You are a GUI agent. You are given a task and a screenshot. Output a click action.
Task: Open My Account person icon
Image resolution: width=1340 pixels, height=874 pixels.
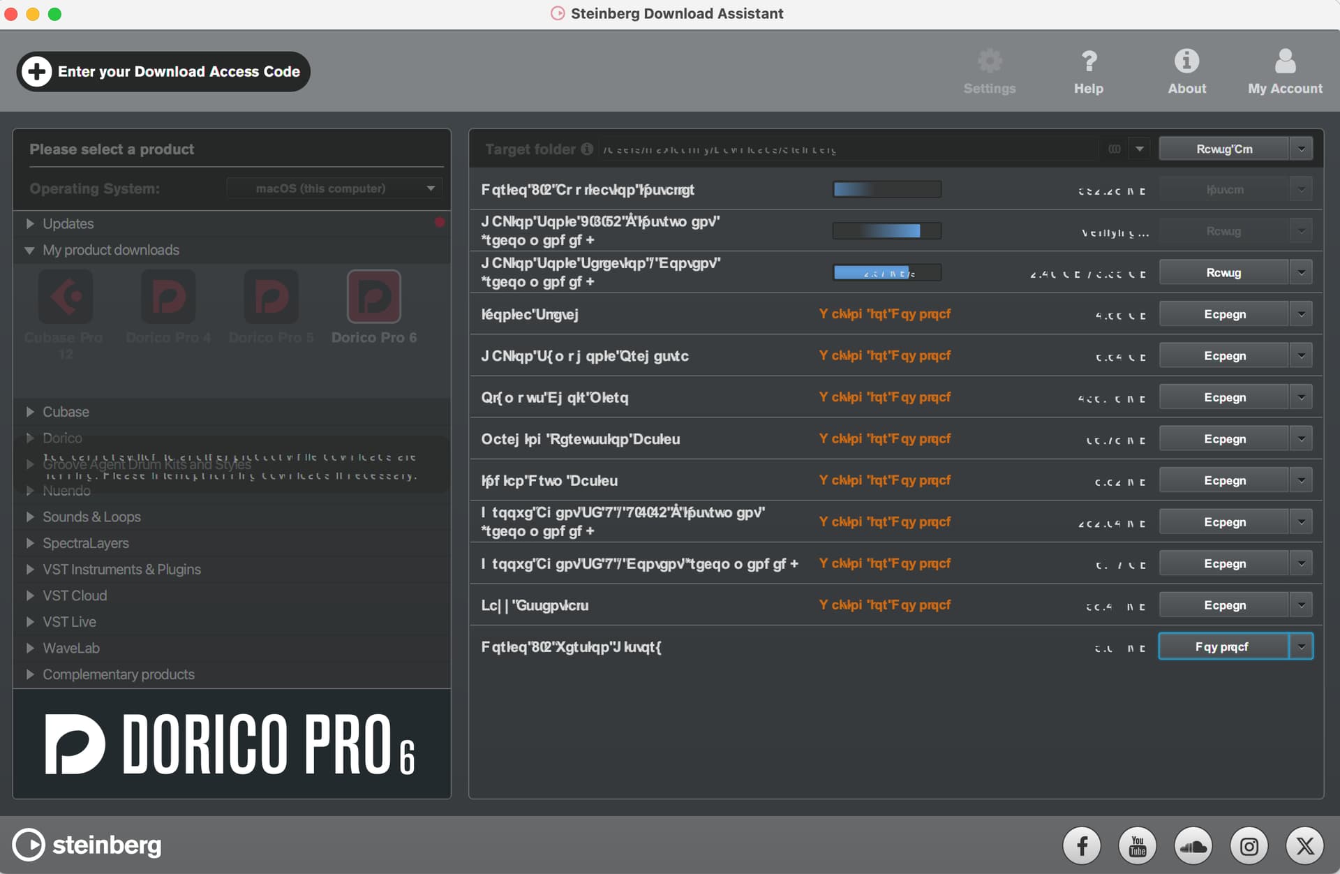(x=1285, y=61)
